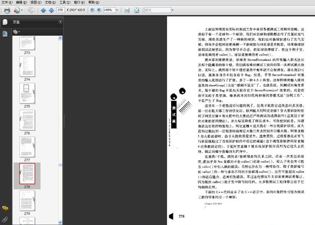Viewport: 315px width, 225px height.
Task: Click the Attachments paperclip icon
Action: click(x=5, y=219)
